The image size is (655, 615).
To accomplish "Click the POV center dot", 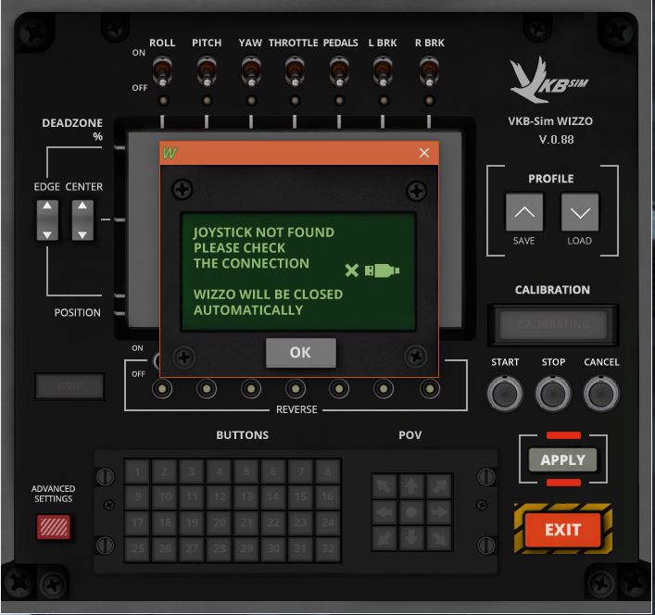I will (x=411, y=512).
